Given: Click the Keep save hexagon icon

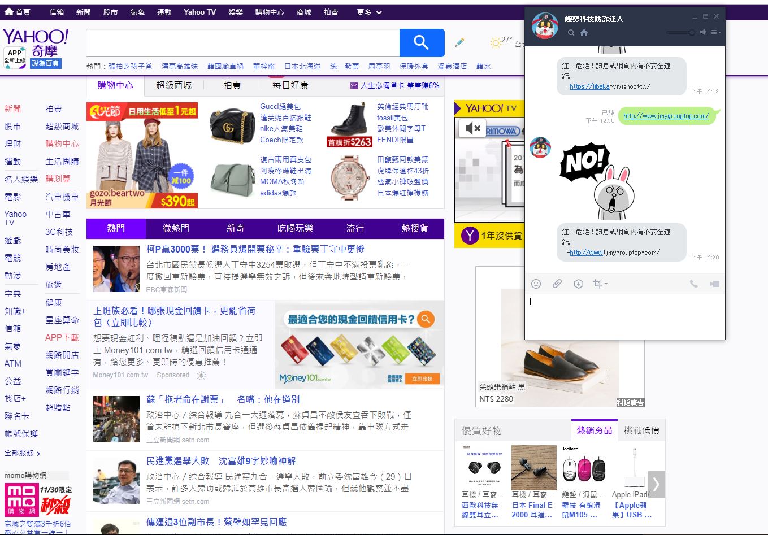Looking at the screenshot, I should [x=578, y=284].
